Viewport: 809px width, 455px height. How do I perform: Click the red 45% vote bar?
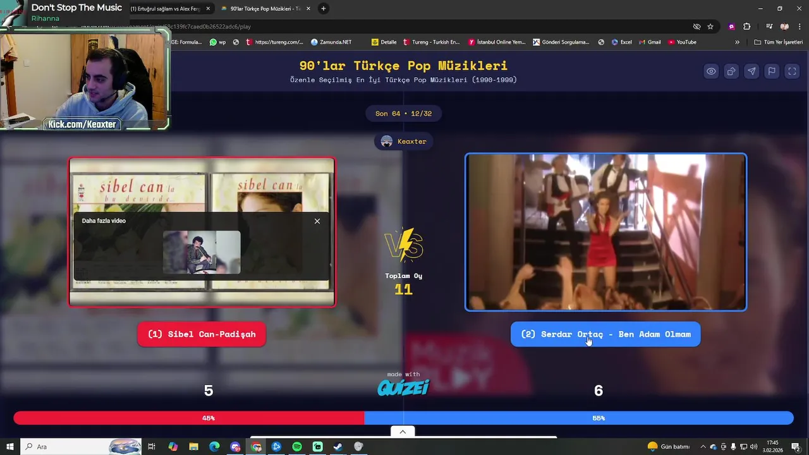pyautogui.click(x=189, y=418)
